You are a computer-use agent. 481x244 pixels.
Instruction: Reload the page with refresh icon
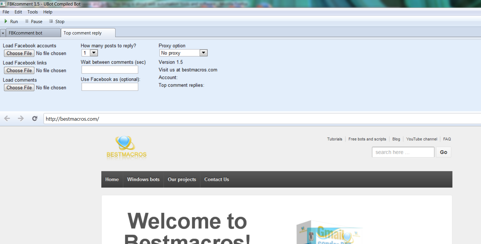click(x=35, y=118)
